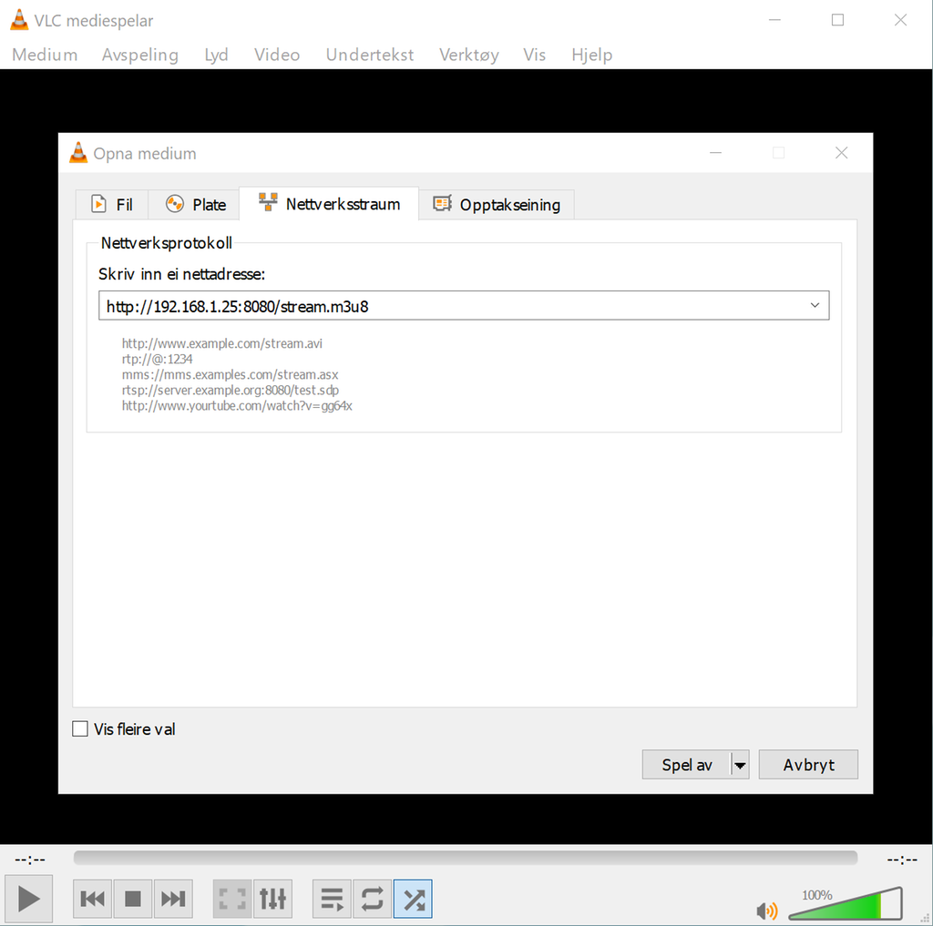Click the Avbryt button
Screen dimensions: 933x926
[x=808, y=765]
